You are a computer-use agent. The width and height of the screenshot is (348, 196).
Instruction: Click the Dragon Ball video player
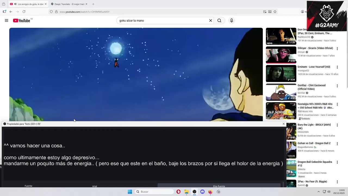(x=136, y=74)
